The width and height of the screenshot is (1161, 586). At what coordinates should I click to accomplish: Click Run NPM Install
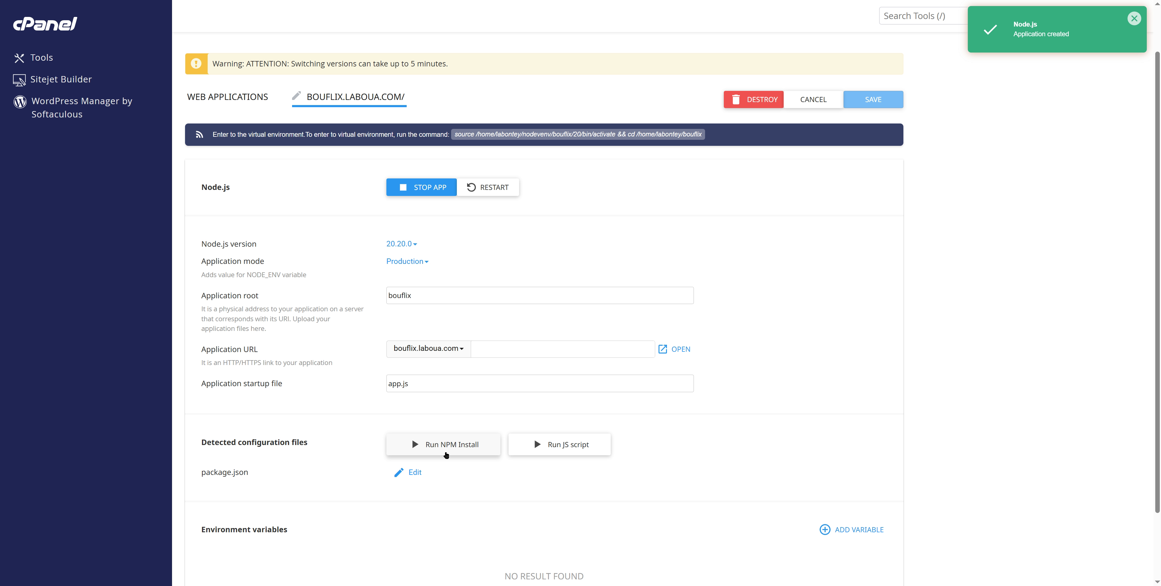click(443, 444)
